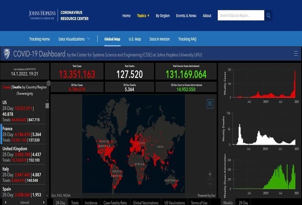Image resolution: width=302 pixels, height=205 pixels.
Task: Select the US Vaccinations tab
Action: (x=175, y=203)
